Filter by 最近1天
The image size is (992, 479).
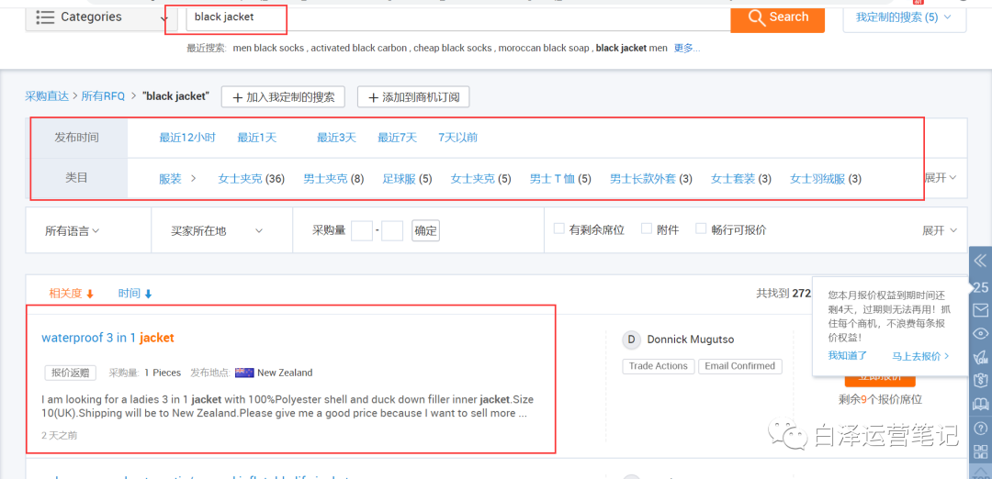point(257,138)
